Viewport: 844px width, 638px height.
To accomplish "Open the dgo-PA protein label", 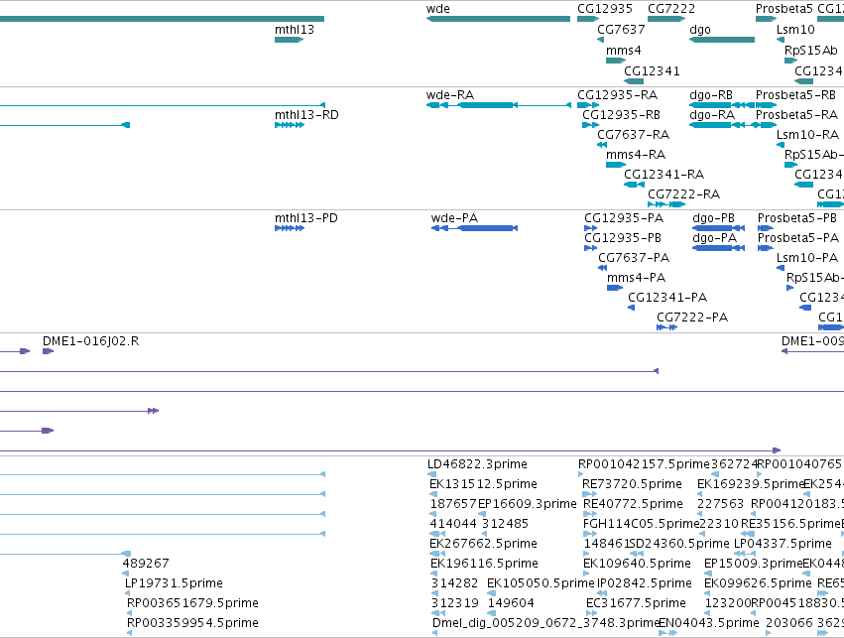I will click(714, 238).
